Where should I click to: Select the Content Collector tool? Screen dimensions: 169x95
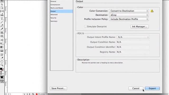point(2,15)
